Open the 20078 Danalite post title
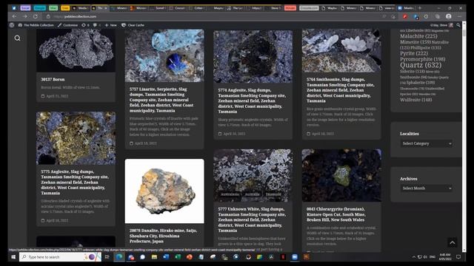The image size is (474, 266). tap(163, 236)
